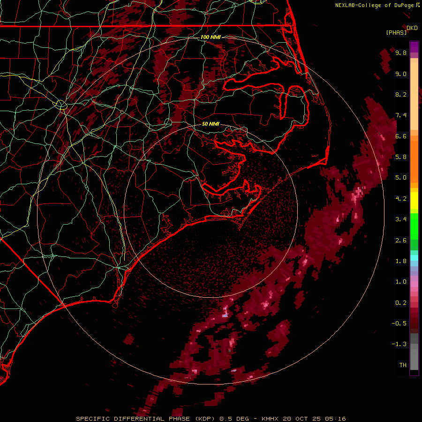Select the 4.2 scale value
Image resolution: width=422 pixels, height=422 pixels.
[x=401, y=199]
